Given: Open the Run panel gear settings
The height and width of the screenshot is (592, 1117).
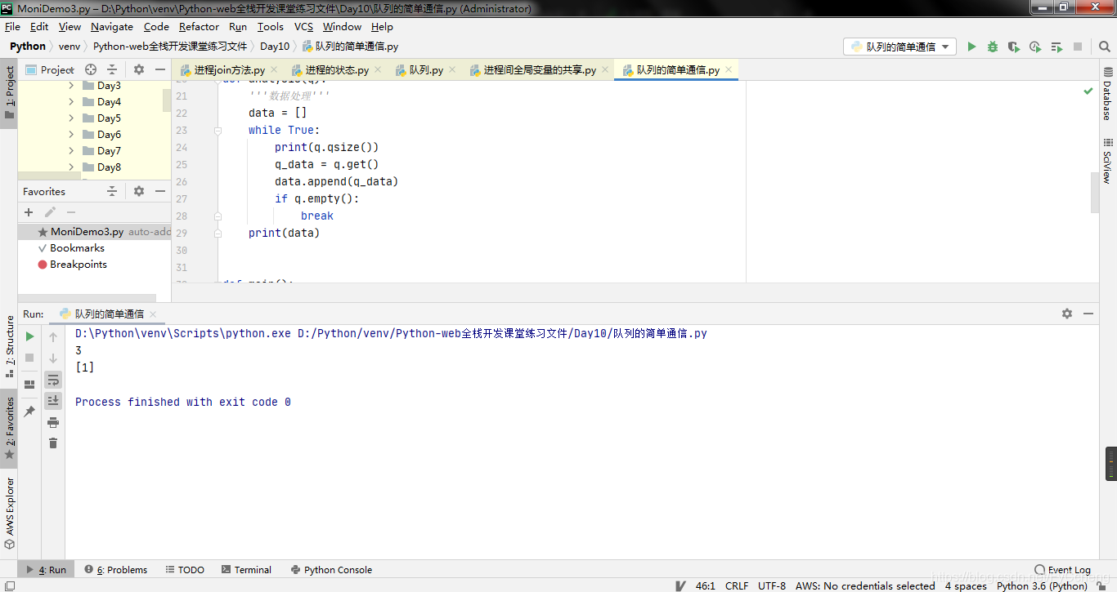Looking at the screenshot, I should click(x=1067, y=314).
